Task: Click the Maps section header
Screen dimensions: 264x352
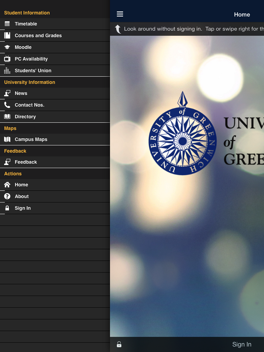Action: 10,128
